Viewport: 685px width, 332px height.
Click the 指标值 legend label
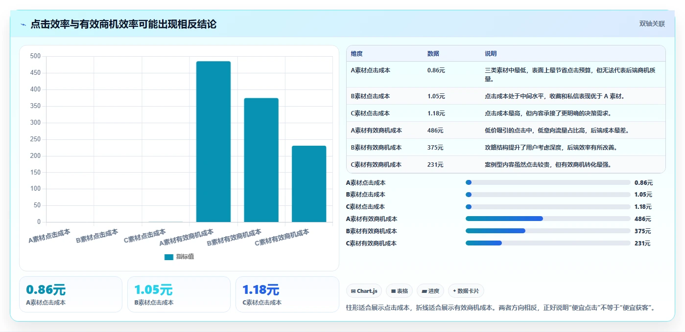(185, 257)
